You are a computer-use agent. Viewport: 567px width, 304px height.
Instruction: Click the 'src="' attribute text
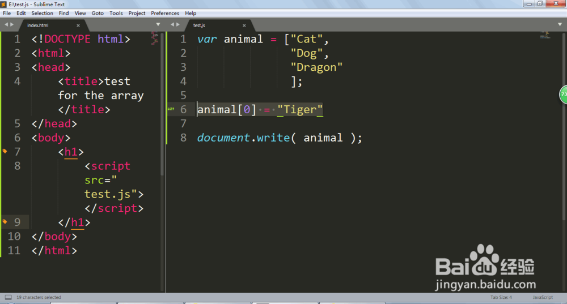[100, 180]
